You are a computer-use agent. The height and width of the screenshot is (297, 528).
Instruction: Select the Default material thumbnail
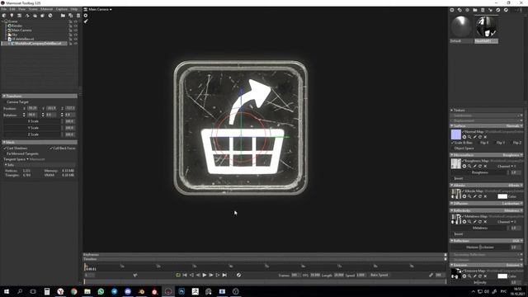461,26
